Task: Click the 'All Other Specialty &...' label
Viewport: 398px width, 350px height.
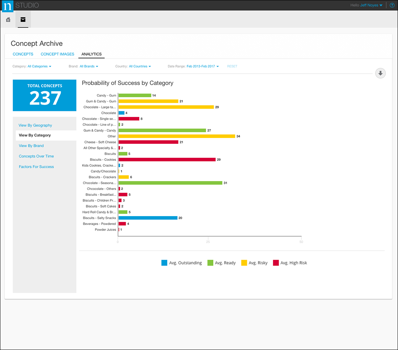Action: coord(100,148)
